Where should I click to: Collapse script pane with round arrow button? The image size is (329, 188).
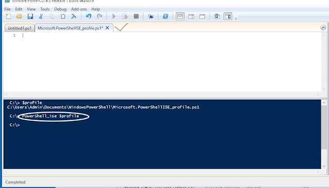pyautogui.click(x=323, y=27)
